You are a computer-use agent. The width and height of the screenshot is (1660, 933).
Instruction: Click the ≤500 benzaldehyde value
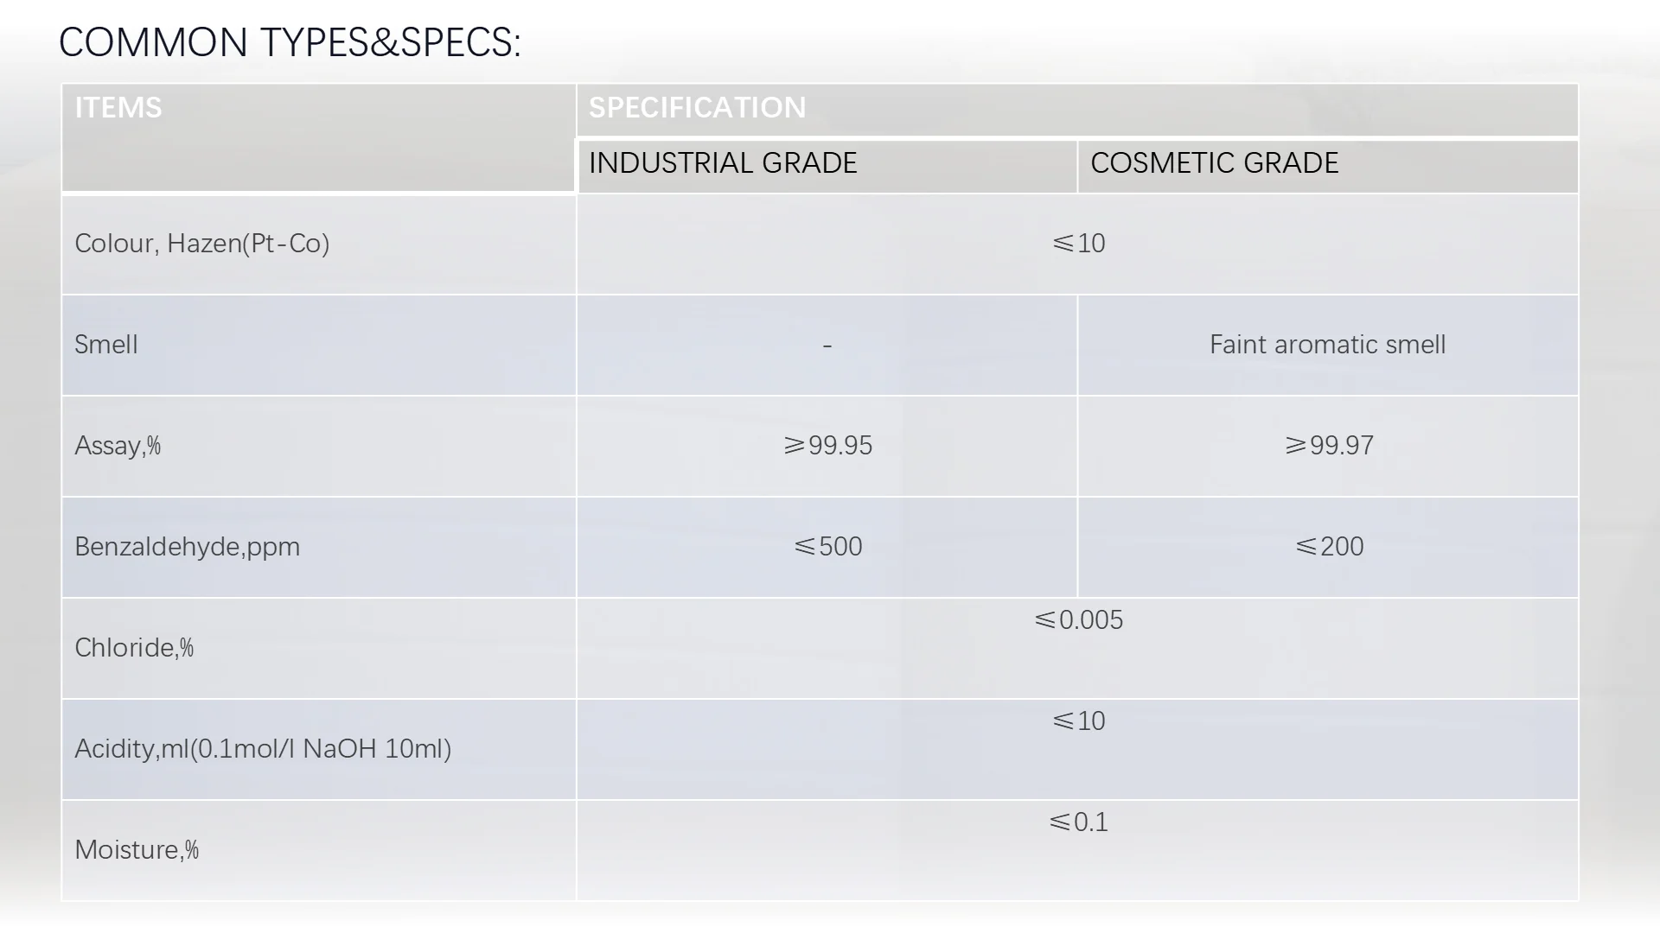click(827, 547)
